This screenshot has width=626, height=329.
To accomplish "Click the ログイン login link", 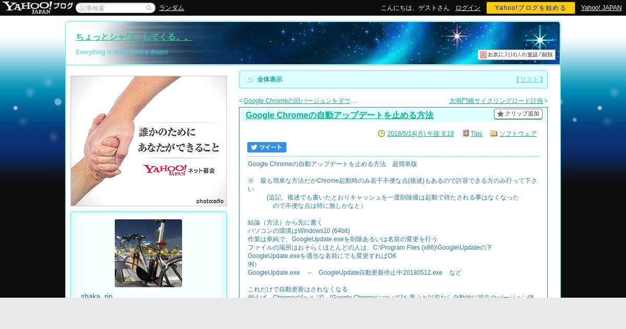I will coord(468,8).
